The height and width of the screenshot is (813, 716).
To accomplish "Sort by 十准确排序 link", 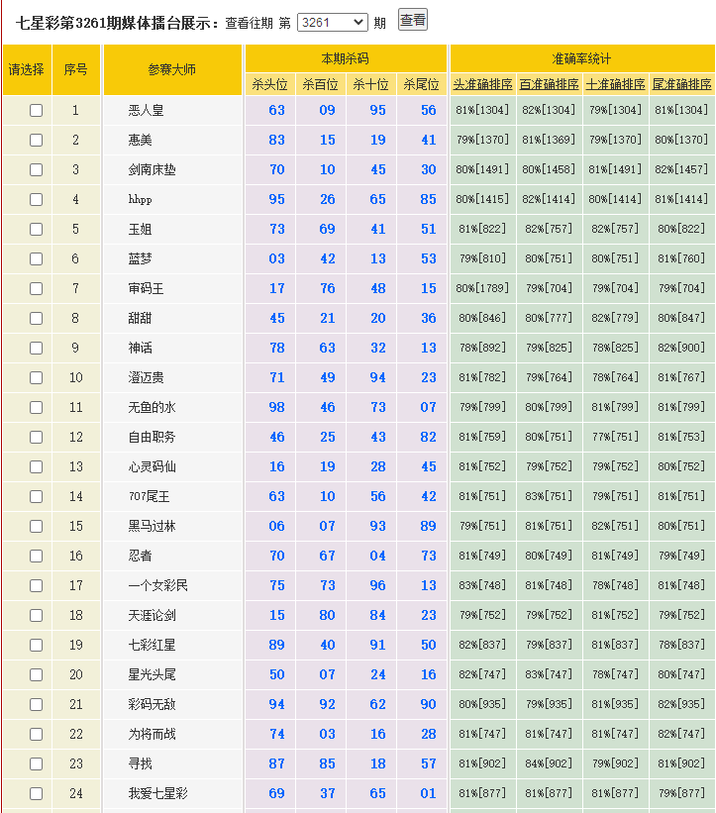I will (x=615, y=85).
